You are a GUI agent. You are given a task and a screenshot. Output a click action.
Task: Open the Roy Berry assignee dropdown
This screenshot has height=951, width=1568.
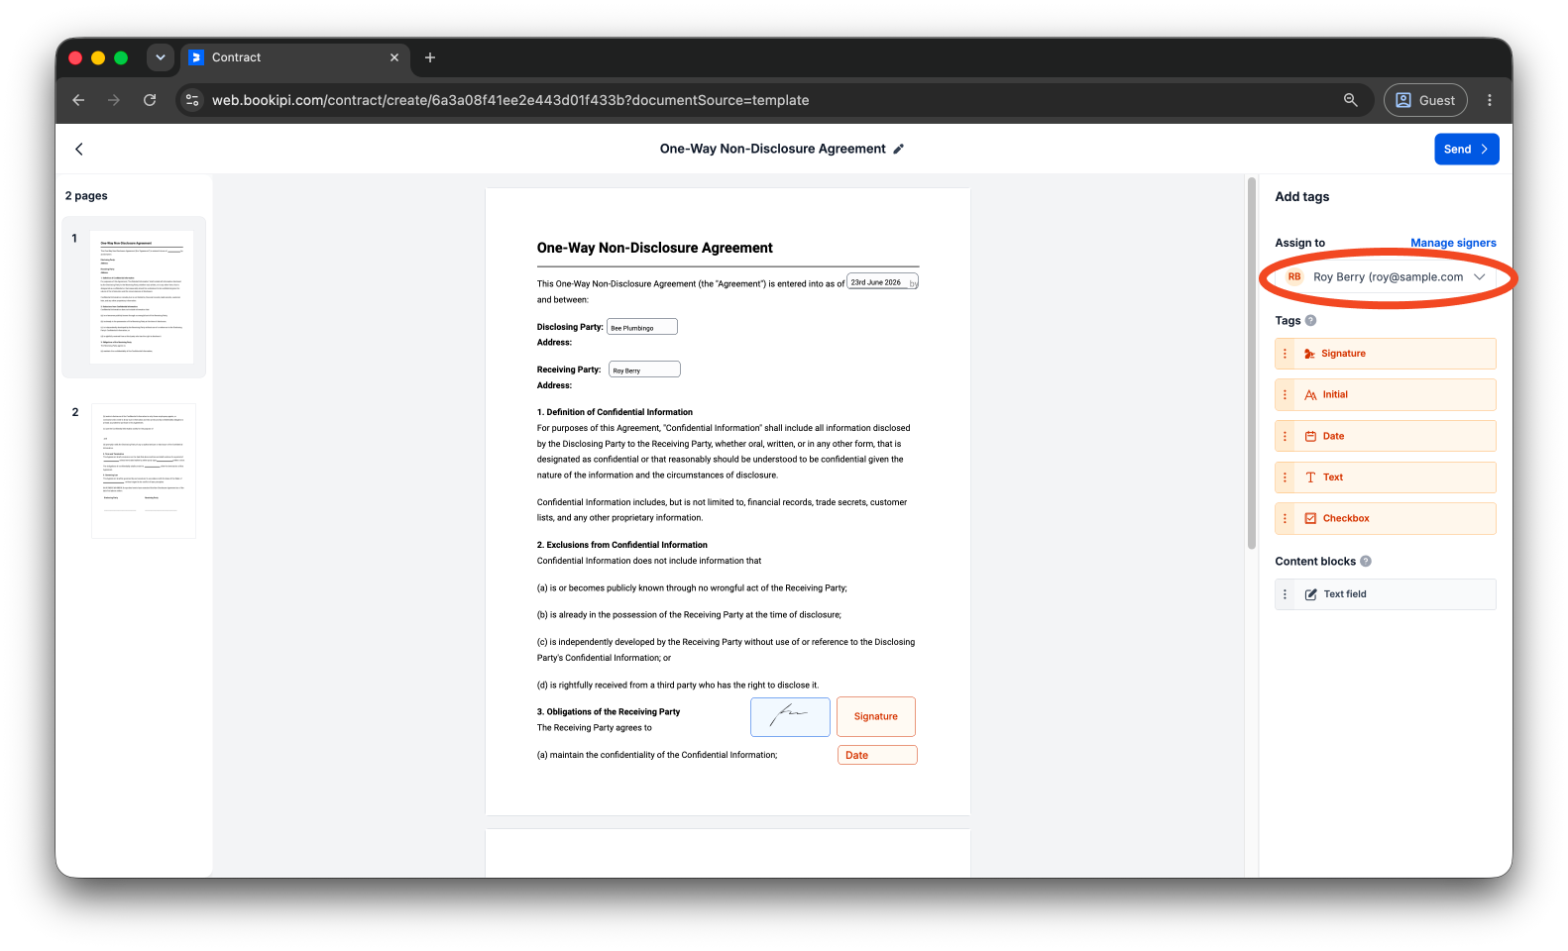pos(1386,277)
